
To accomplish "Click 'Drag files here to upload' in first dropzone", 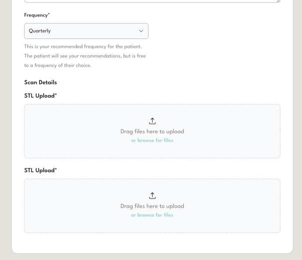I will point(152,132).
